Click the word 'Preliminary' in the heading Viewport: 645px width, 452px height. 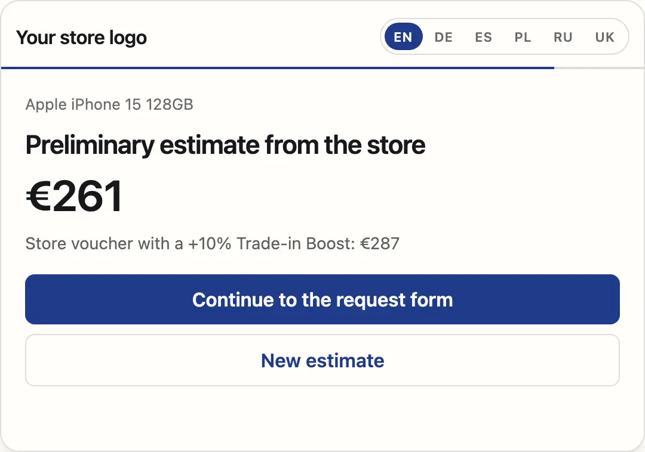pyautogui.click(x=90, y=145)
